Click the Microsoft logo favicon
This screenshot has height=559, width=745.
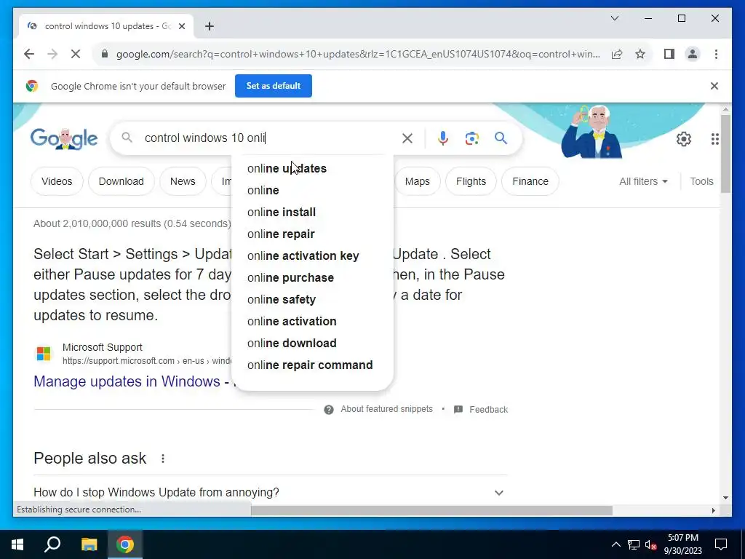44,354
